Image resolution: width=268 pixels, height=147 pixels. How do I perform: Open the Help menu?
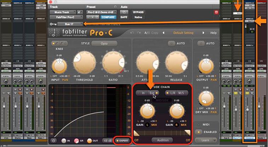(213, 33)
